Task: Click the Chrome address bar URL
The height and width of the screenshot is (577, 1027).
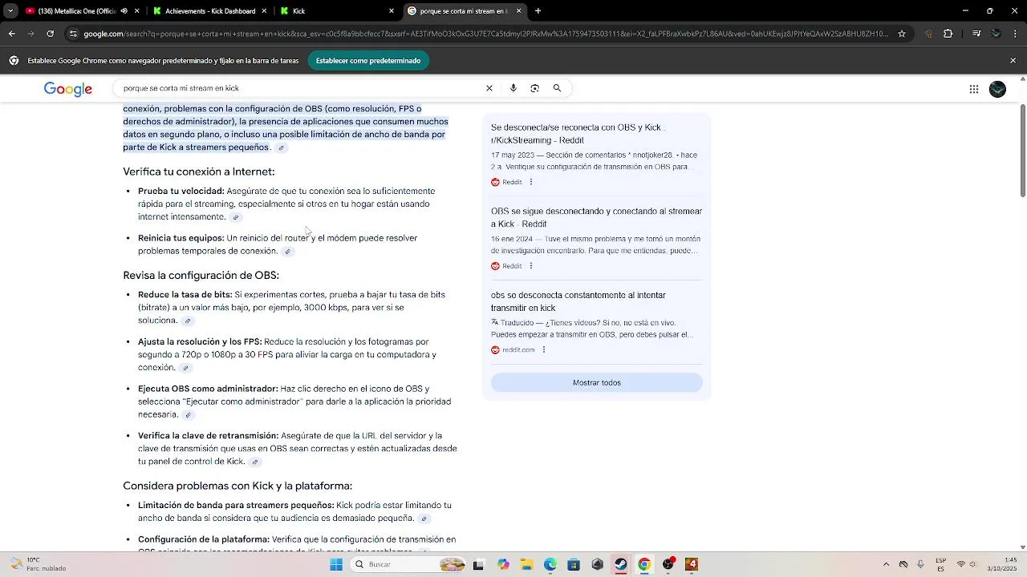Action: (x=485, y=34)
